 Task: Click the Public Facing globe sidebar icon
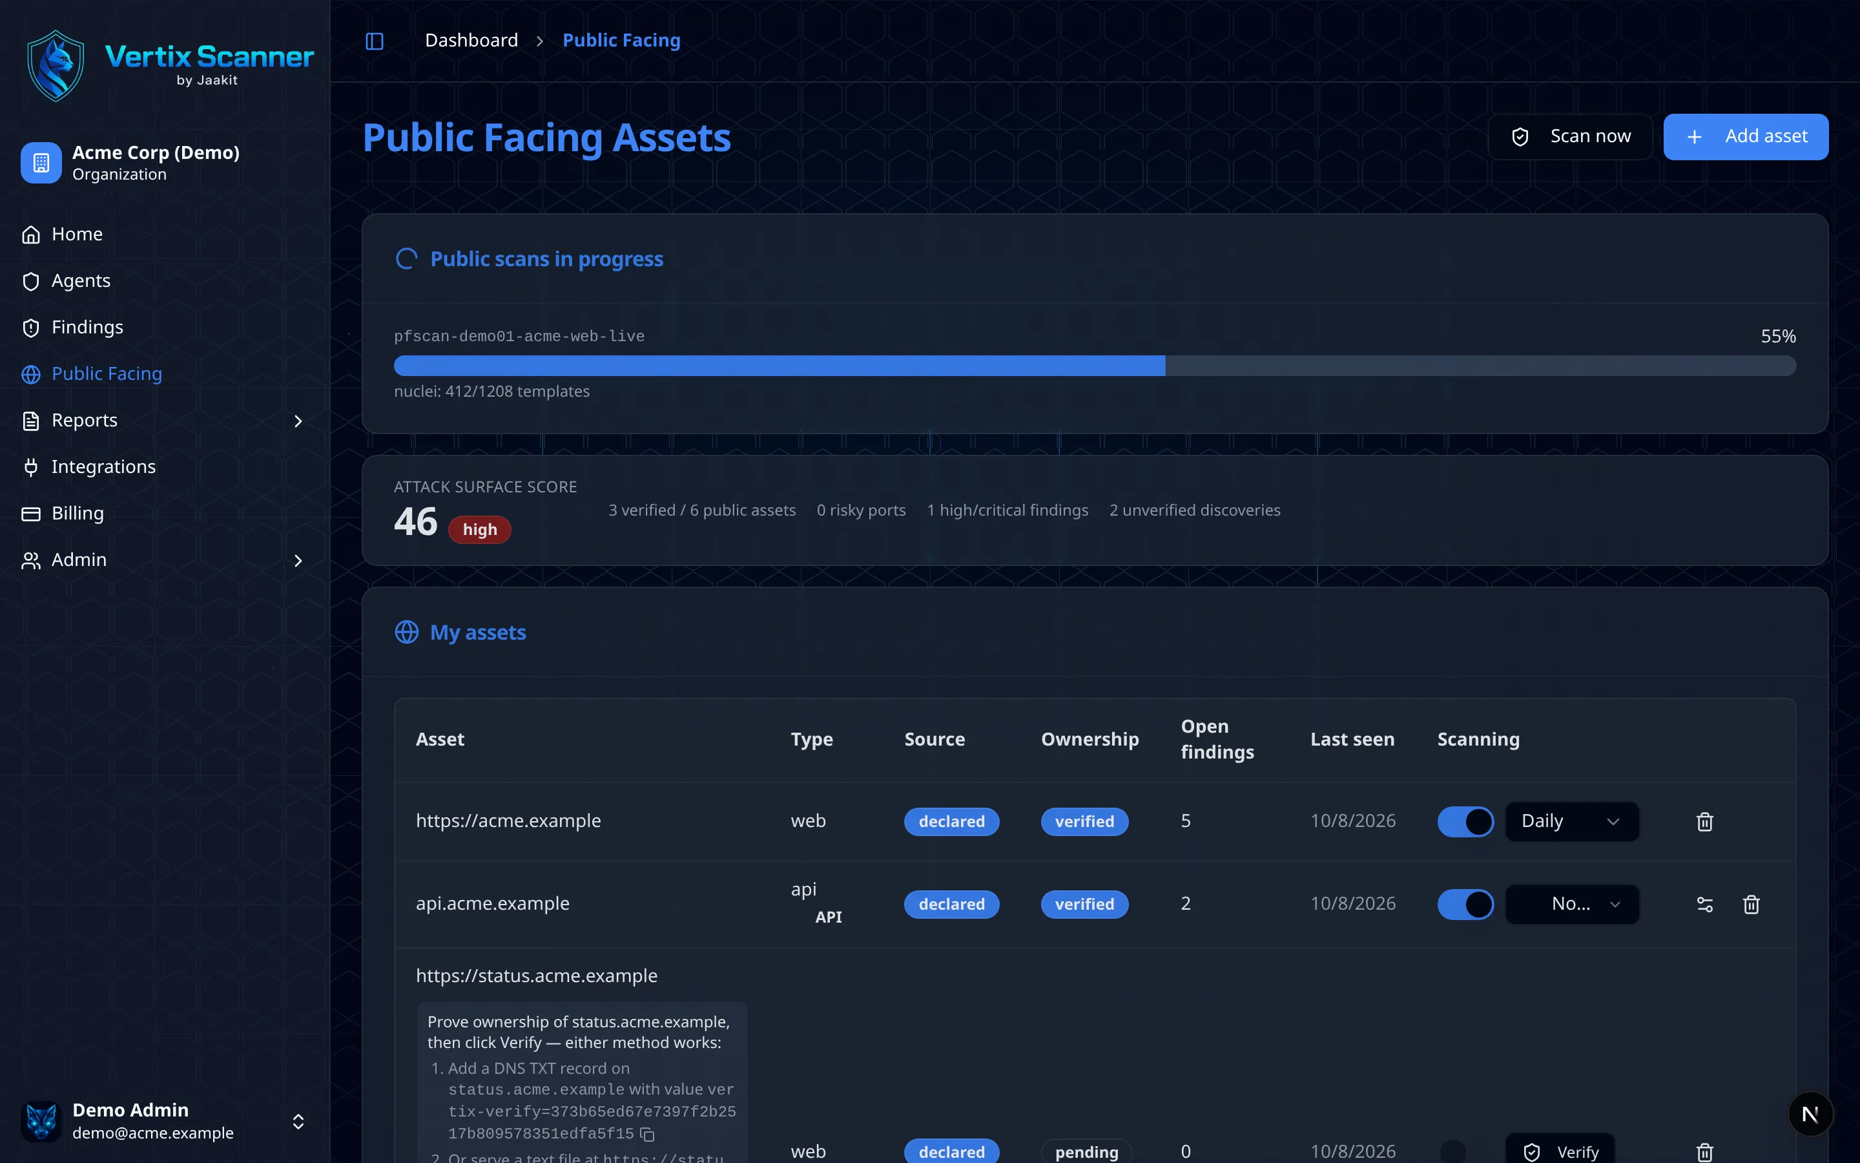[x=31, y=375]
